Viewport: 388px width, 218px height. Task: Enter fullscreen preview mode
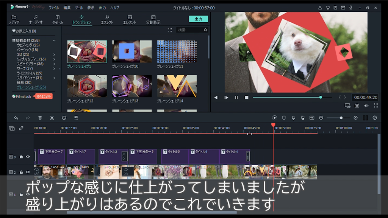coord(375,106)
